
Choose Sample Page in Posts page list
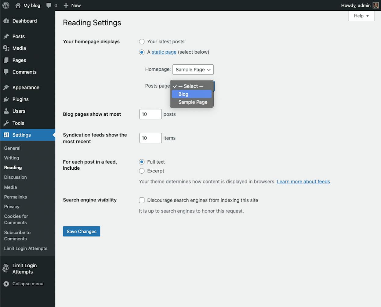click(x=192, y=102)
